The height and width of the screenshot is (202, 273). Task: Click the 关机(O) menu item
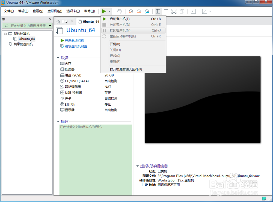pyautogui.click(x=133, y=50)
